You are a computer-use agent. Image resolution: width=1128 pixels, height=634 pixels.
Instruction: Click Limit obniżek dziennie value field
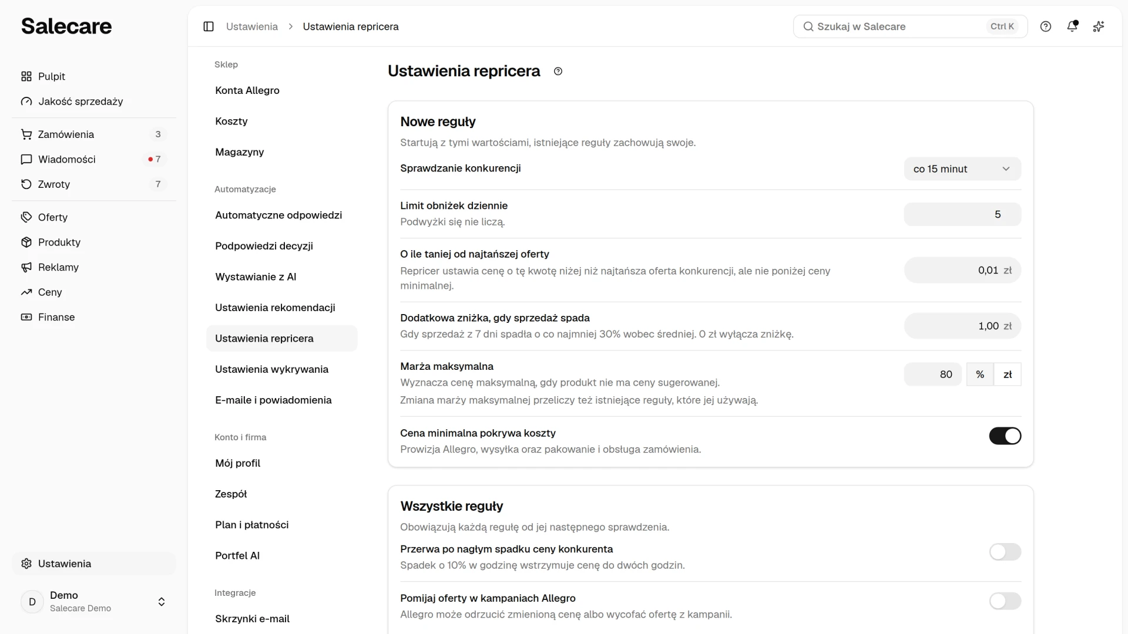click(x=962, y=214)
